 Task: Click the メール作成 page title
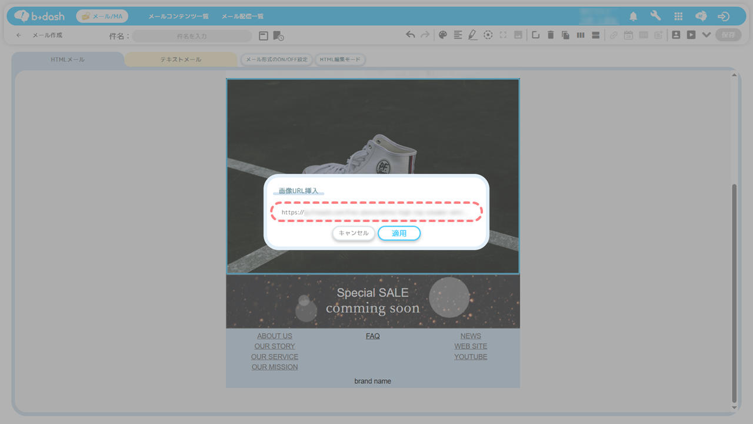click(47, 35)
